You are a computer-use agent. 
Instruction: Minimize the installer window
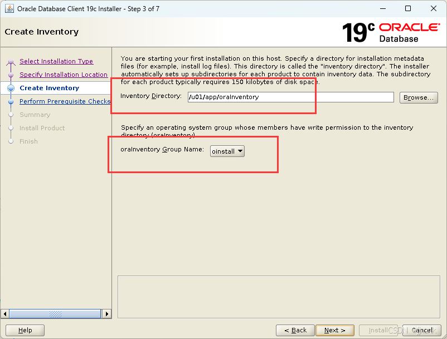(x=383, y=8)
